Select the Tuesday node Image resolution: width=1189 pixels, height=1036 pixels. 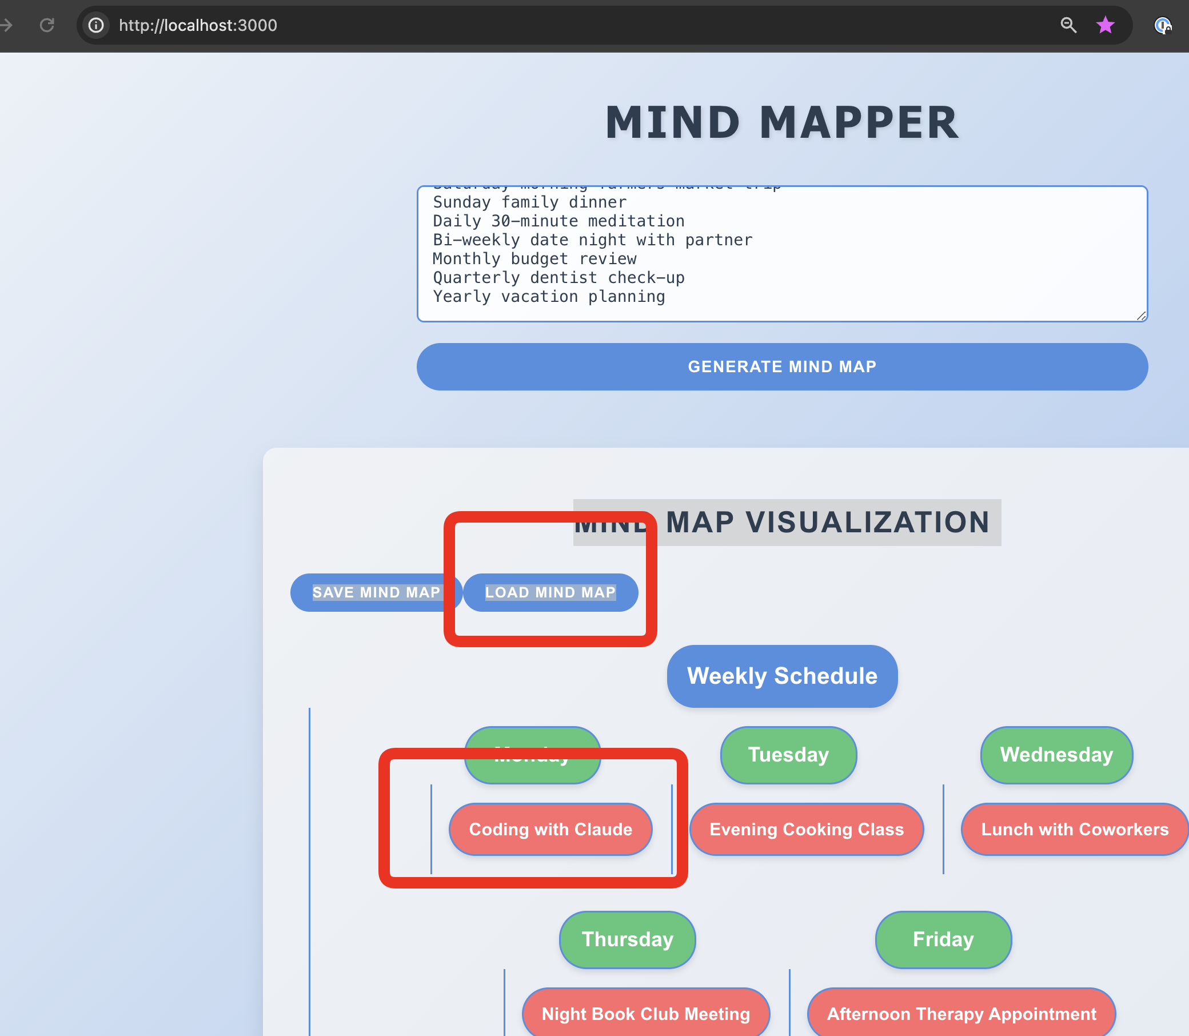[788, 755]
